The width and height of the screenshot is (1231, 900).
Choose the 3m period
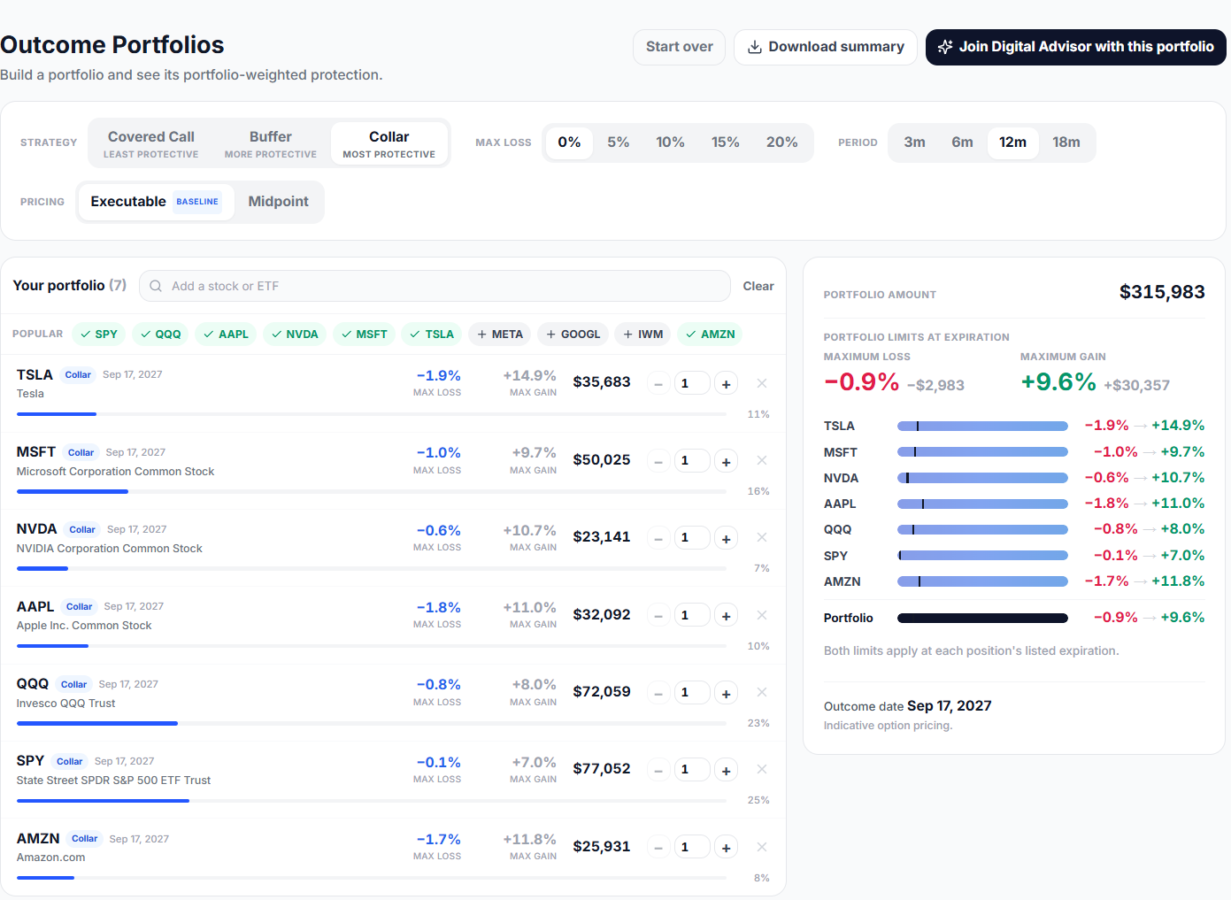(915, 142)
